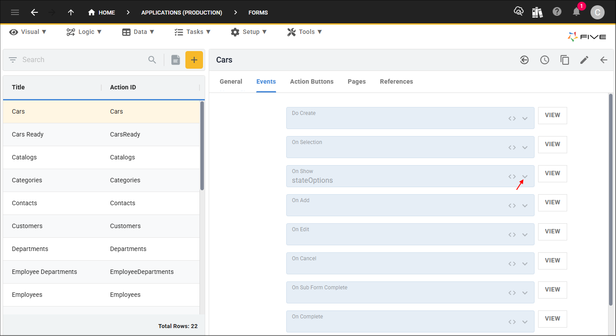Click the back arrow in Cars header
616x336 pixels.
[604, 60]
